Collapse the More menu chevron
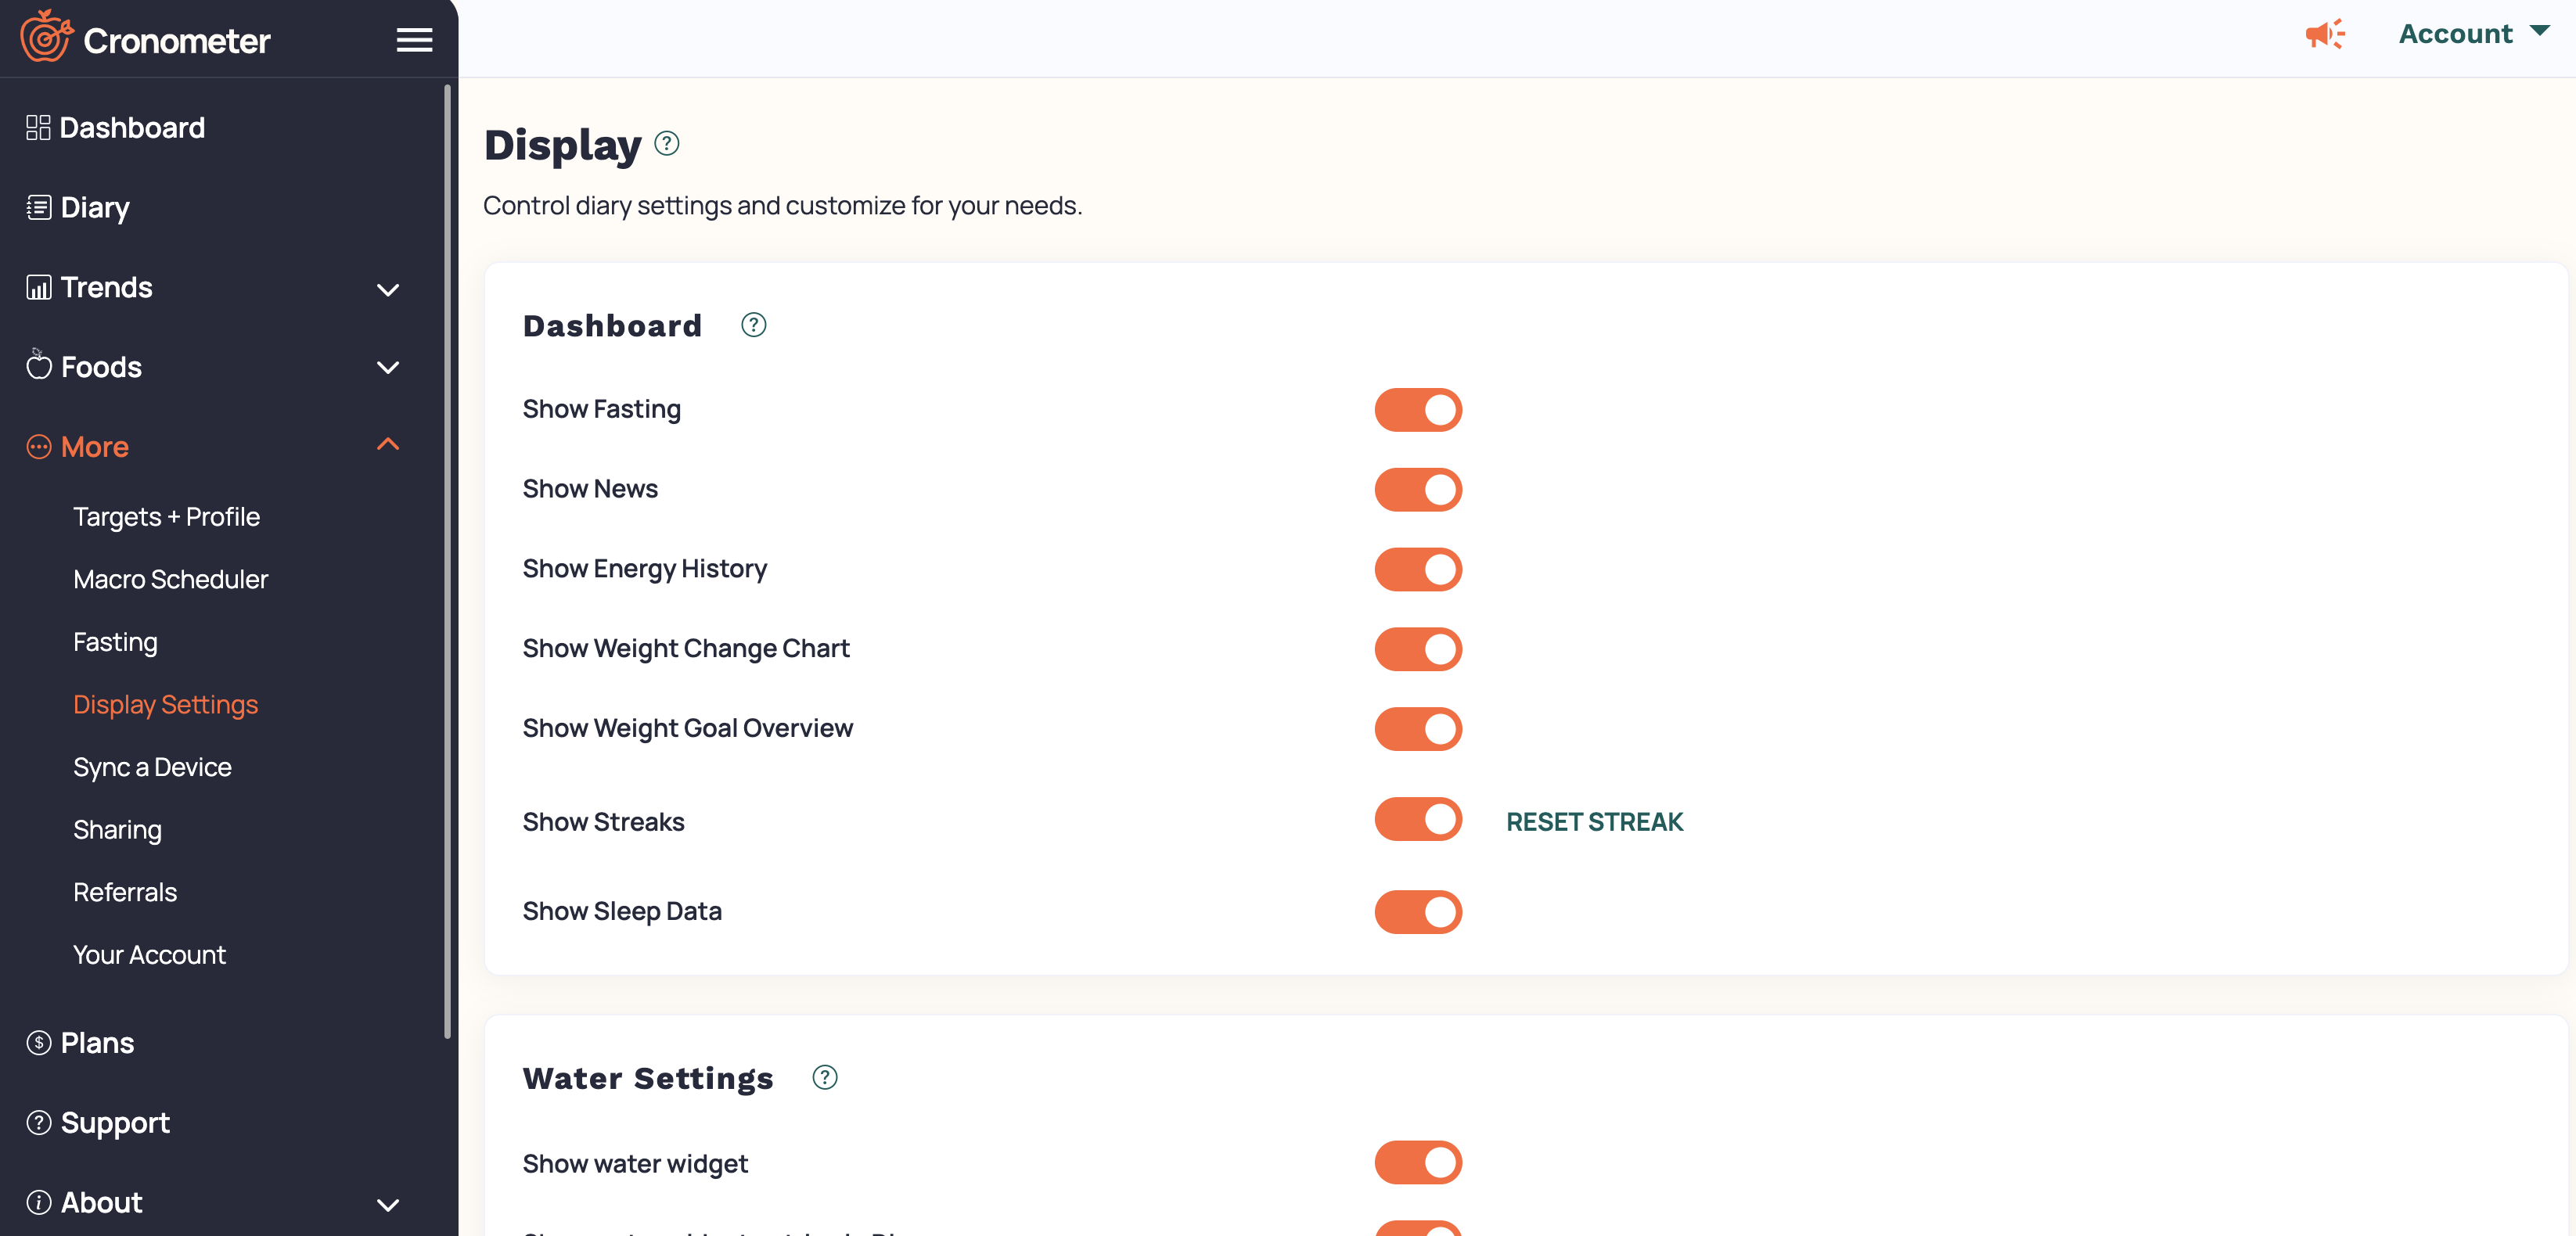The width and height of the screenshot is (2576, 1236). tap(388, 444)
